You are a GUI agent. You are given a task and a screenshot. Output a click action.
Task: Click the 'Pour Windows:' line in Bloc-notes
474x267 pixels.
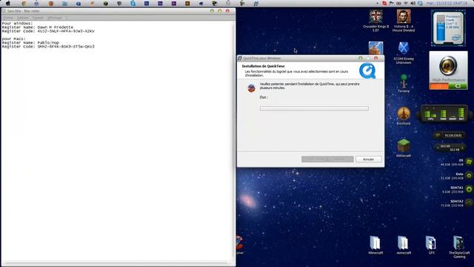point(17,23)
